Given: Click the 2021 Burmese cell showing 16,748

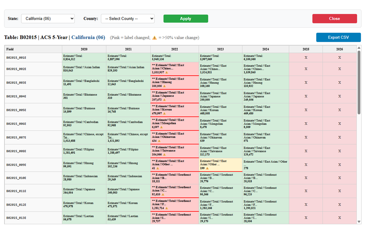Looking at the screenshot, I should [x=128, y=110].
